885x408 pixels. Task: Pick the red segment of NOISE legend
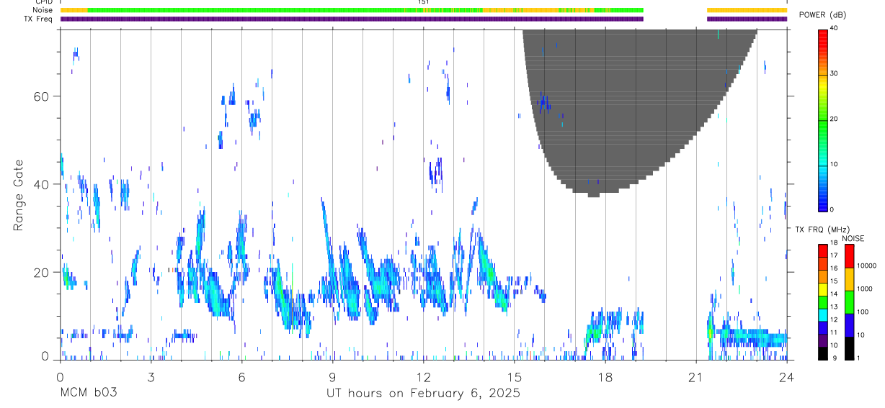coord(850,255)
